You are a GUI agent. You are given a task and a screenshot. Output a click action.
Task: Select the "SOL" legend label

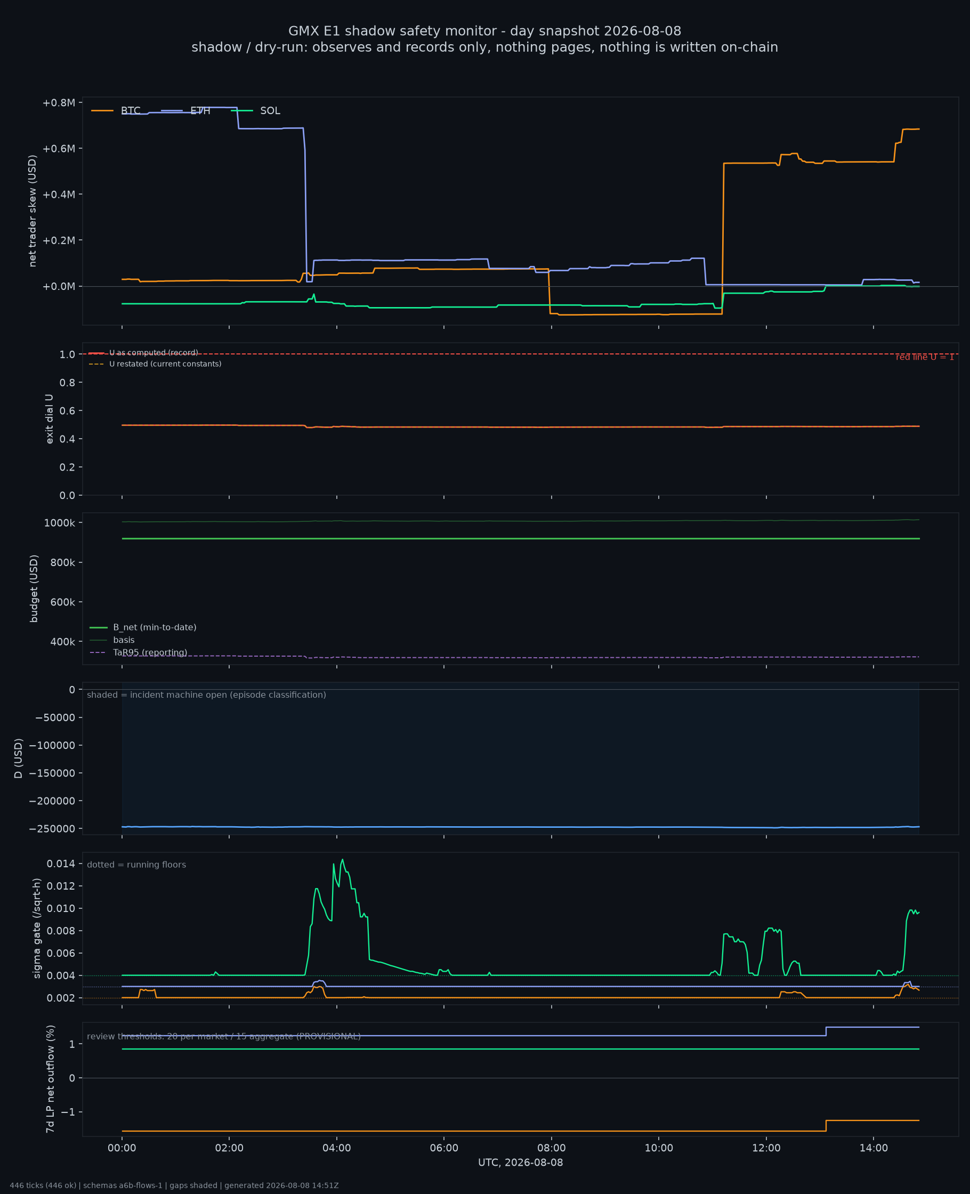click(270, 111)
